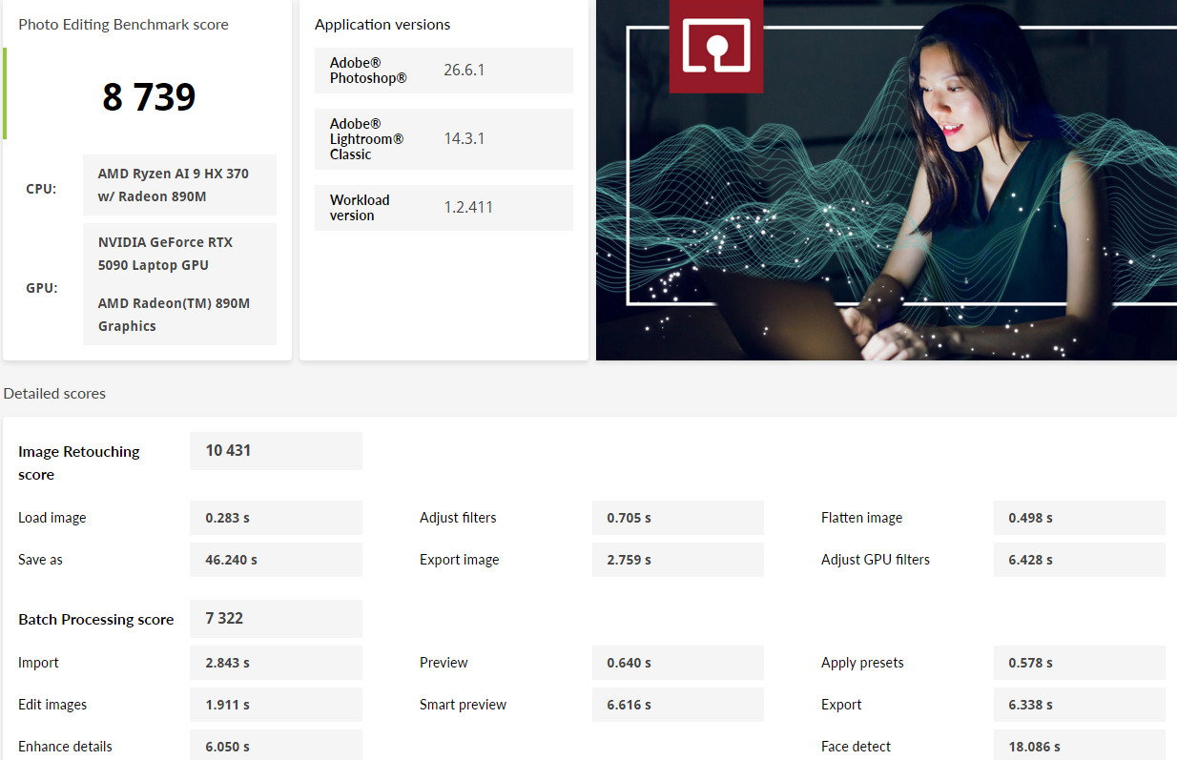This screenshot has height=760, width=1177.
Task: Click the Adobe Lightroom Classic label
Action: pos(366,139)
